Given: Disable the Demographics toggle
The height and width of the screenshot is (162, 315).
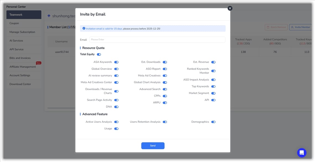Looking at the screenshot, I should pyautogui.click(x=213, y=122).
